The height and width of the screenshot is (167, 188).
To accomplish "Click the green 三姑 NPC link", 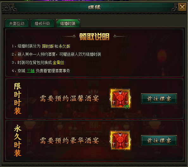I will [31, 71].
